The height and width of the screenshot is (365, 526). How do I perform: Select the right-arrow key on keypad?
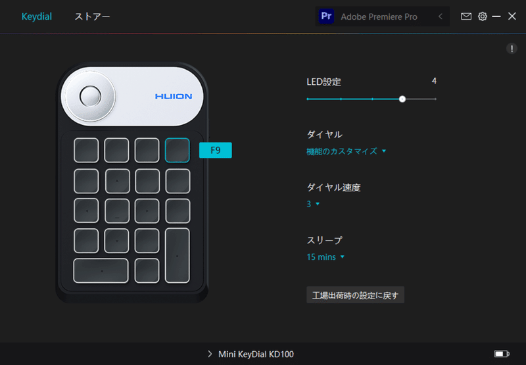(147, 211)
